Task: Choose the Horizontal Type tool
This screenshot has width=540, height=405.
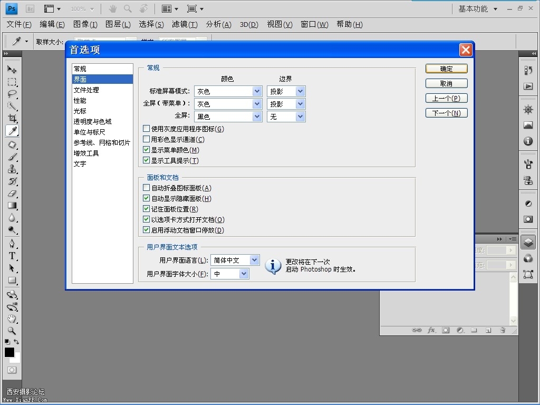Action: 12,256
